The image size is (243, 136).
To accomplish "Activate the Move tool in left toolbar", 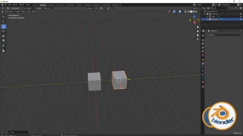I will tap(3, 26).
